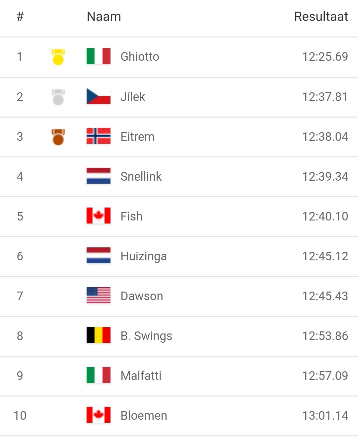
Task: Select the Resultaat column header
Action: tap(321, 17)
